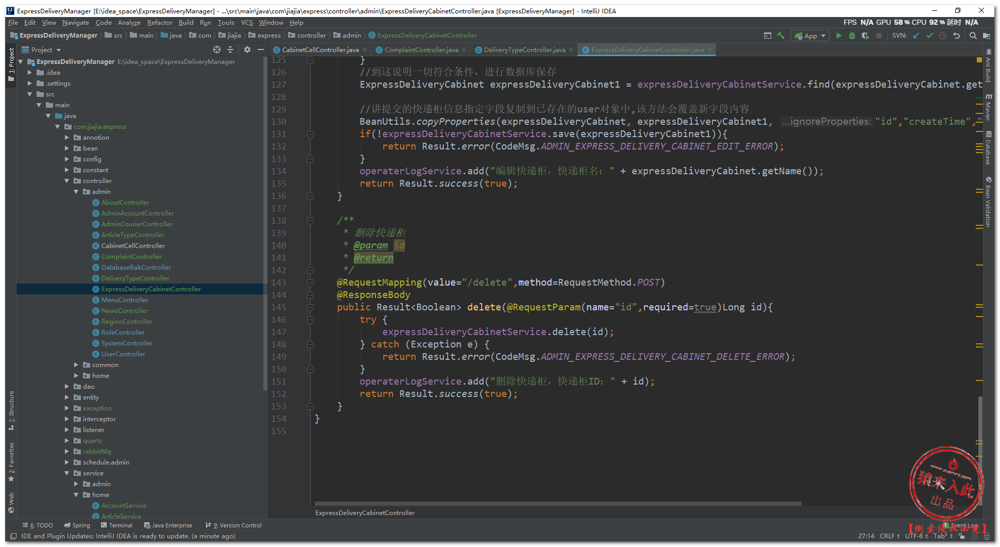Open the Maven side panel
Image resolution: width=1000 pixels, height=547 pixels.
(x=988, y=107)
